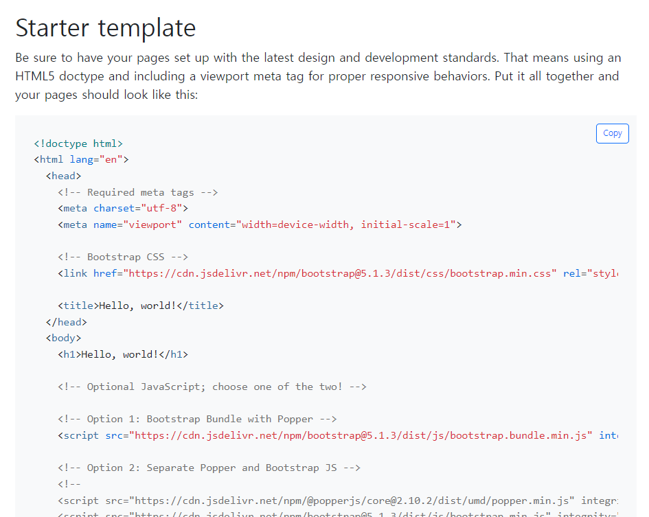Click the '<!doctype html>' code line
The width and height of the screenshot is (649, 517).
[x=78, y=143]
